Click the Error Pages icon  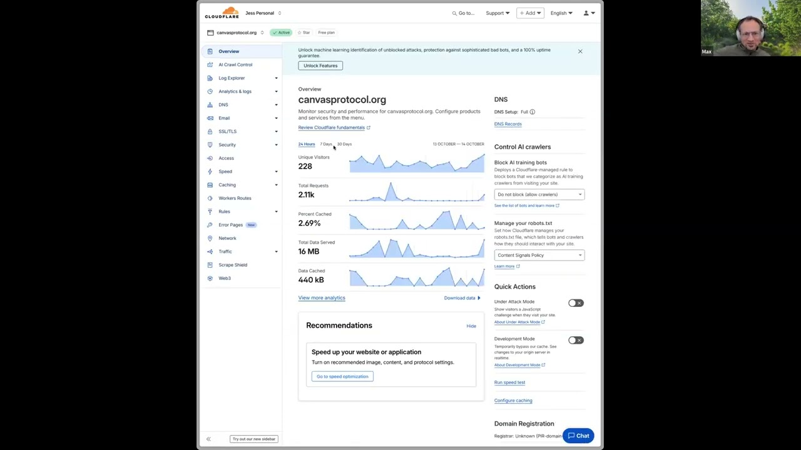pyautogui.click(x=210, y=225)
